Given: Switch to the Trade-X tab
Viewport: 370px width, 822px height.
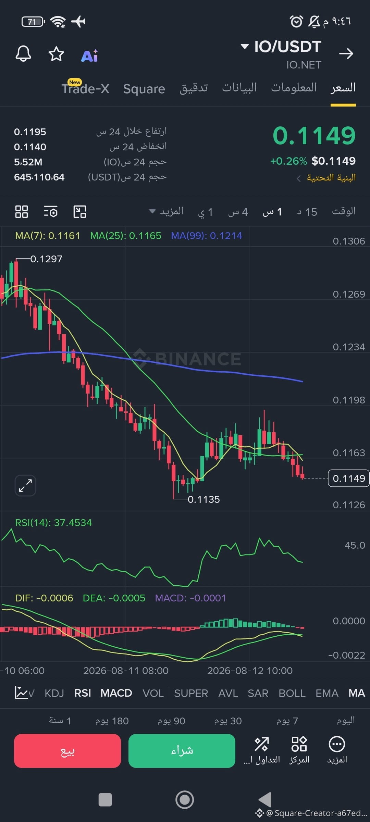Looking at the screenshot, I should click(x=86, y=89).
